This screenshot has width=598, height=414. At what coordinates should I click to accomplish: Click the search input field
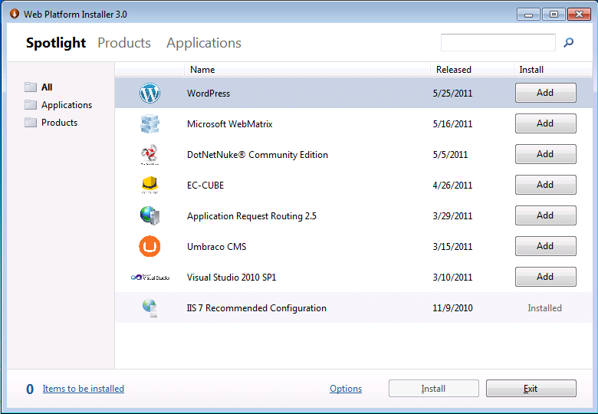click(x=498, y=42)
